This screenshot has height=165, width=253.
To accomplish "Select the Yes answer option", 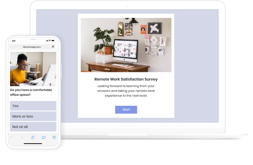I will [x=33, y=106].
